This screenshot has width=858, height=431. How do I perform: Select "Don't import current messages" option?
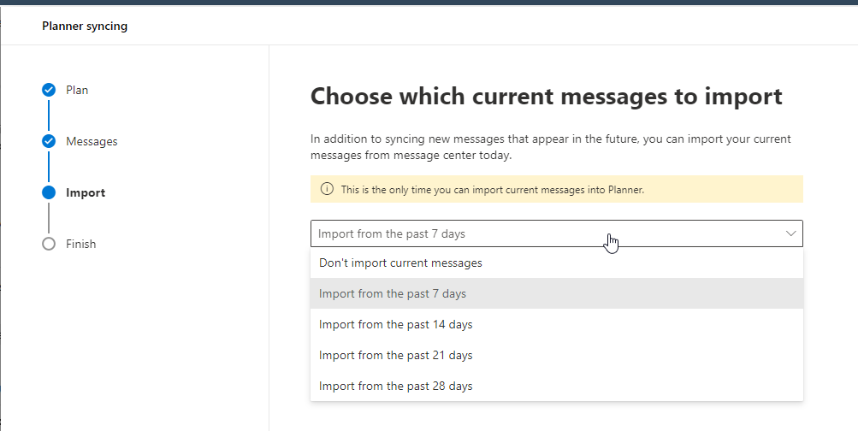click(400, 263)
